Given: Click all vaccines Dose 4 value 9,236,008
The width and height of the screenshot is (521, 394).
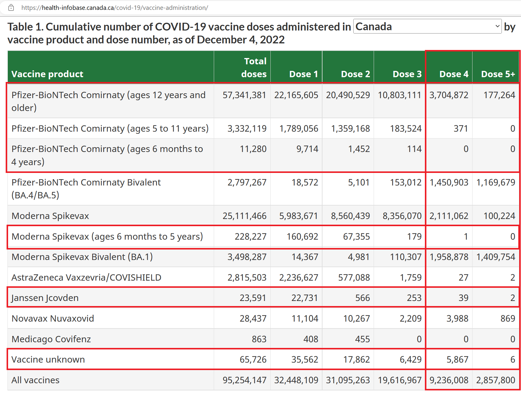Looking at the screenshot, I should (449, 380).
